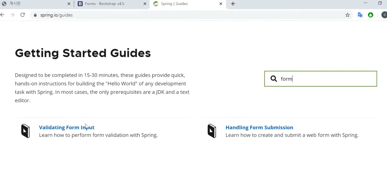Open the Validating Form Input guide

(67, 127)
